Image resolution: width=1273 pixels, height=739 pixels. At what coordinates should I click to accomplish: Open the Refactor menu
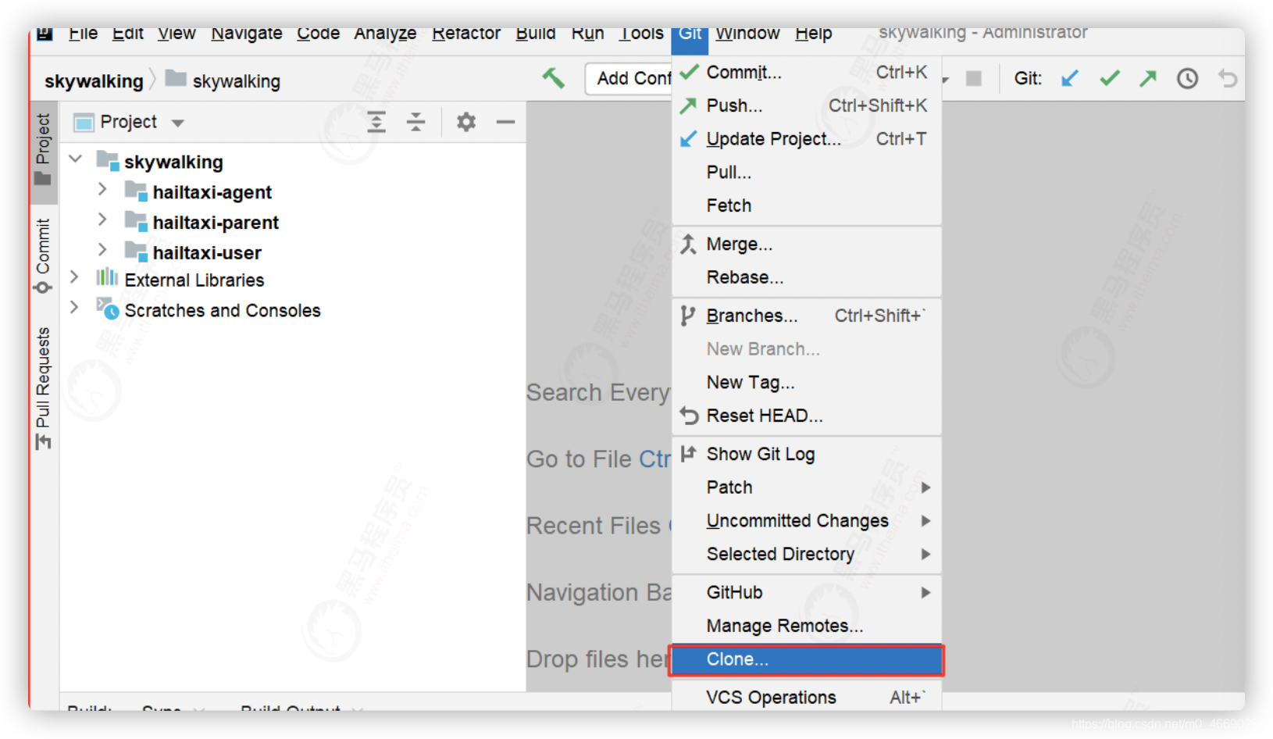tap(466, 34)
